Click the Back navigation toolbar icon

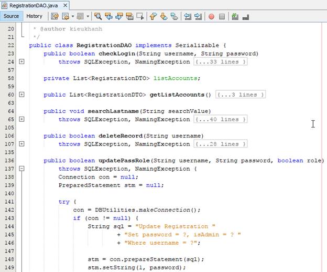pyautogui.click(x=66, y=16)
